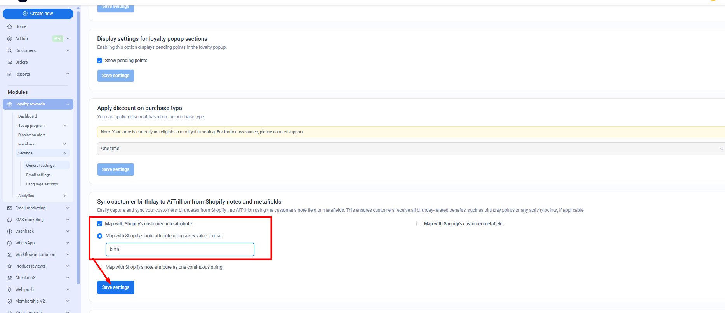Click the Web push bell icon
The image size is (725, 313).
pos(10,290)
